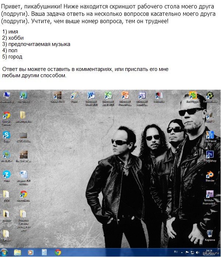The width and height of the screenshot is (221, 257).
Task: Open Blender desktop shortcut
Action: point(210,175)
